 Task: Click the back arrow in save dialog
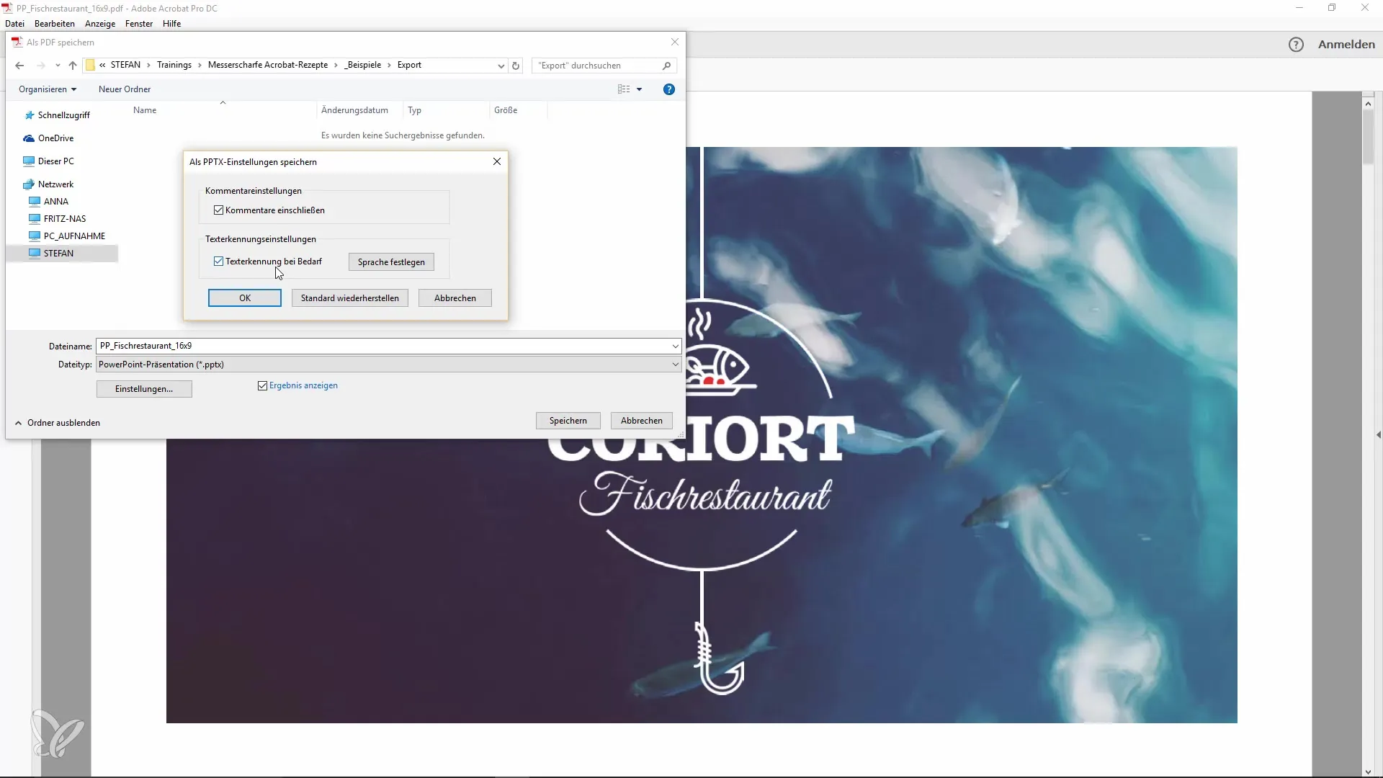pos(19,66)
